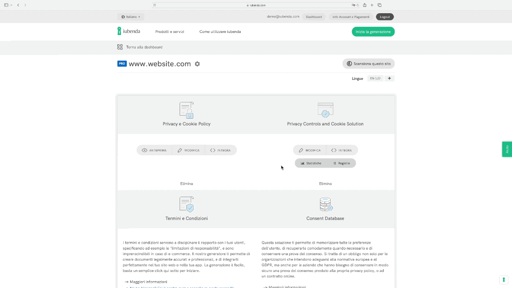The height and width of the screenshot is (288, 512).
Task: Click the Privacy Controls and Cookie Solution icon
Action: click(325, 110)
